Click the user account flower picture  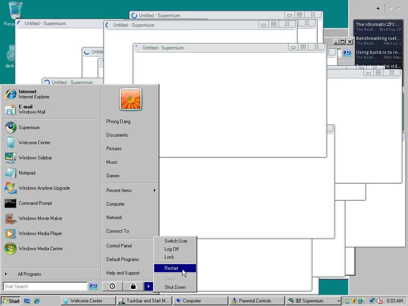[131, 99]
